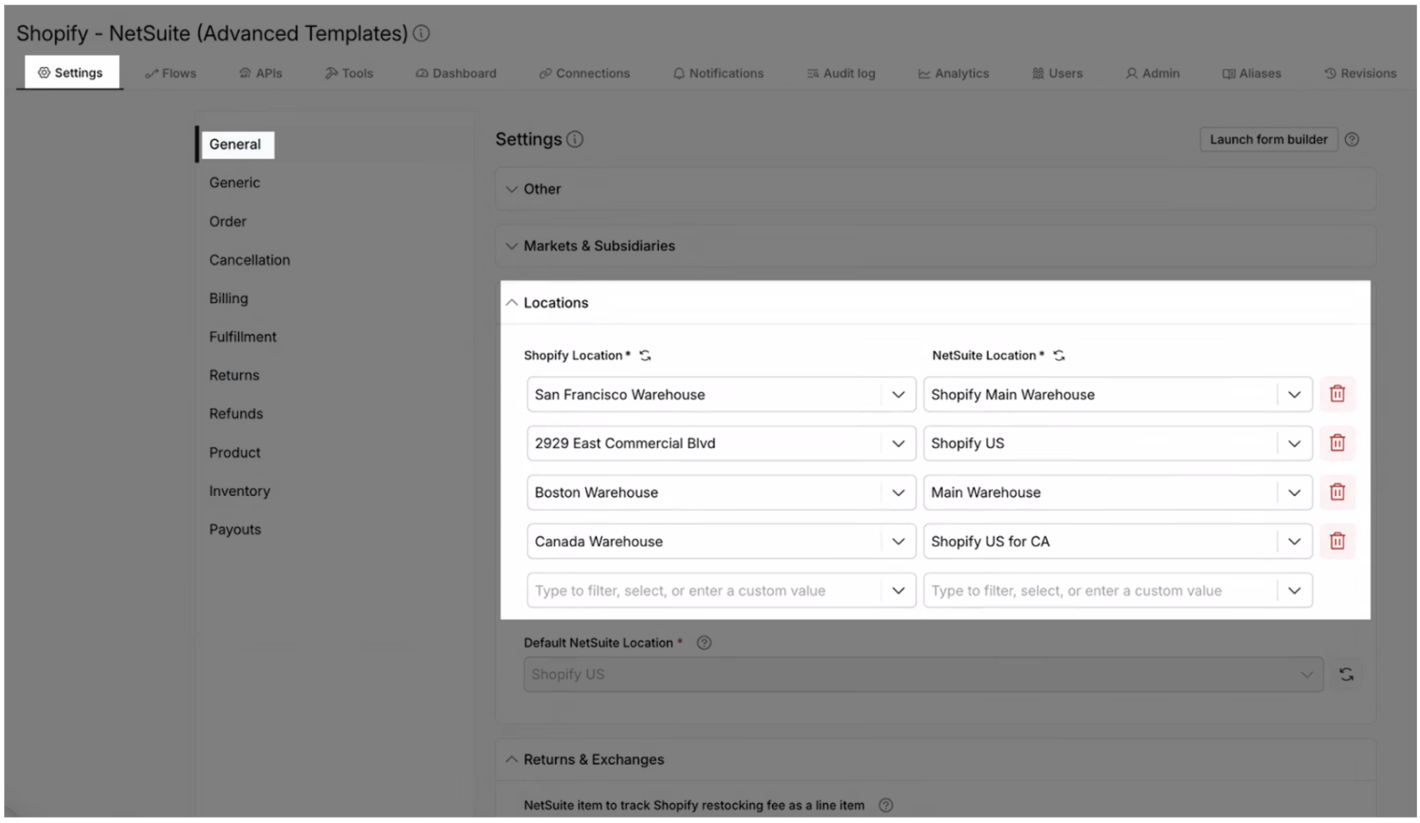Open the APIs tab

(x=261, y=73)
